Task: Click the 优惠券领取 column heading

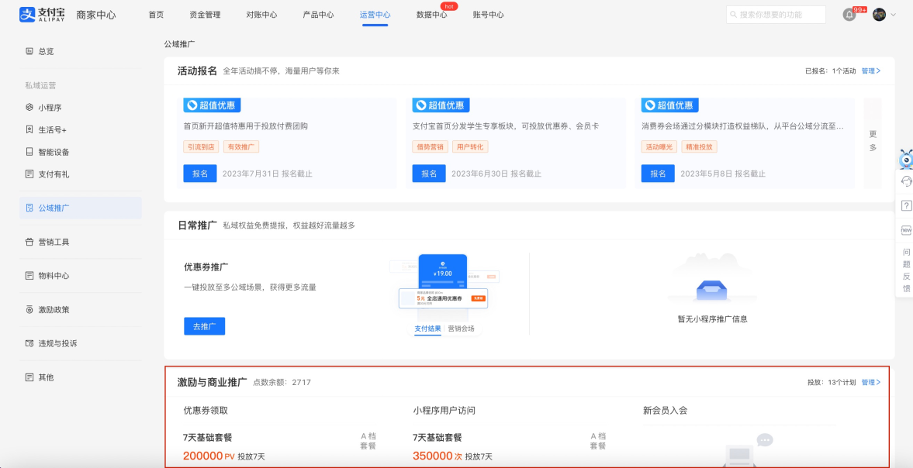Action: pos(206,411)
